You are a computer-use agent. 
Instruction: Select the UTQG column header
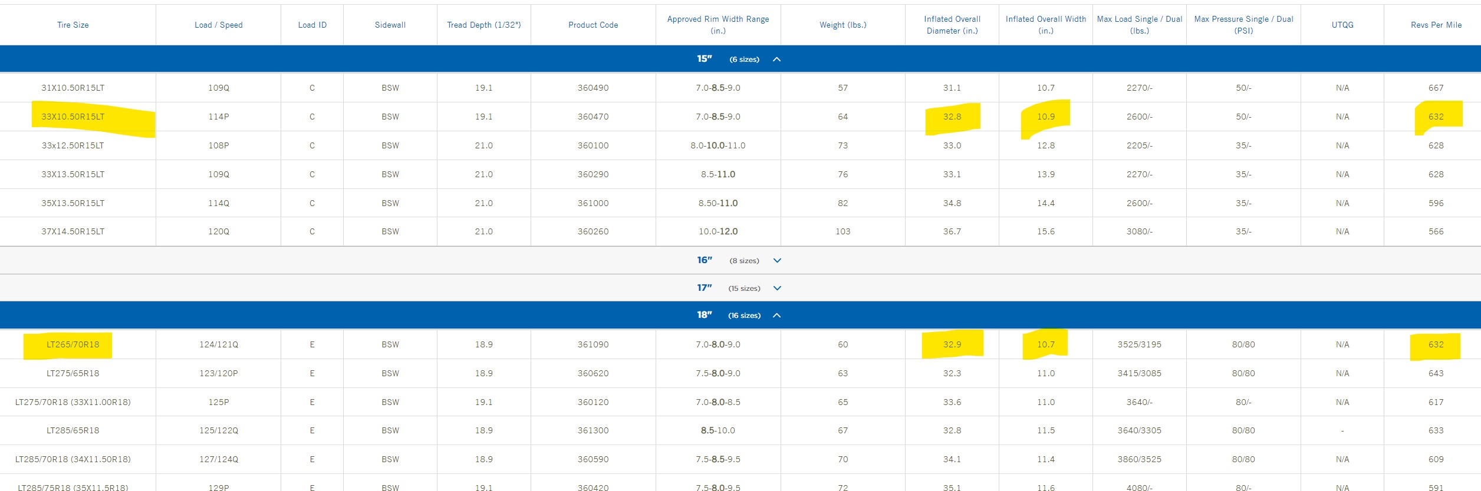pos(1342,25)
